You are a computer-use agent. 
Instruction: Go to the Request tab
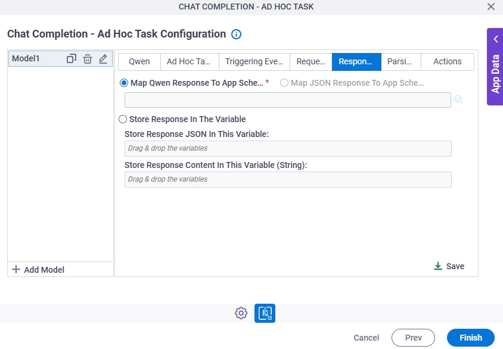[311, 61]
